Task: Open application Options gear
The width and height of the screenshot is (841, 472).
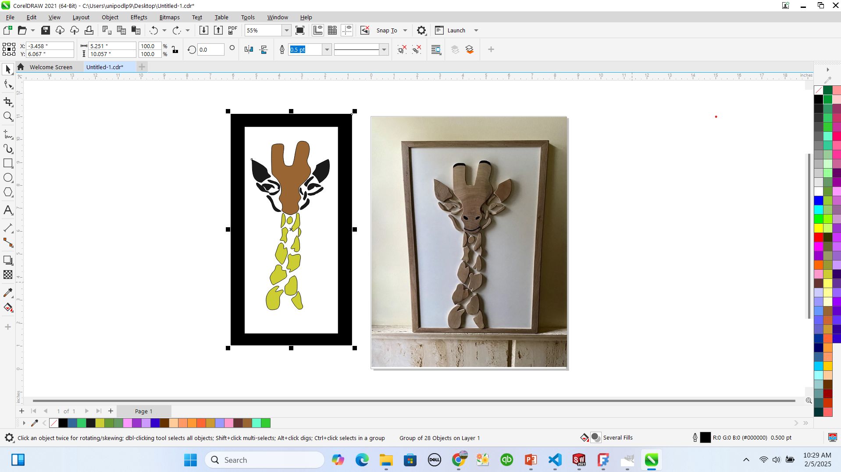Action: 421,30
